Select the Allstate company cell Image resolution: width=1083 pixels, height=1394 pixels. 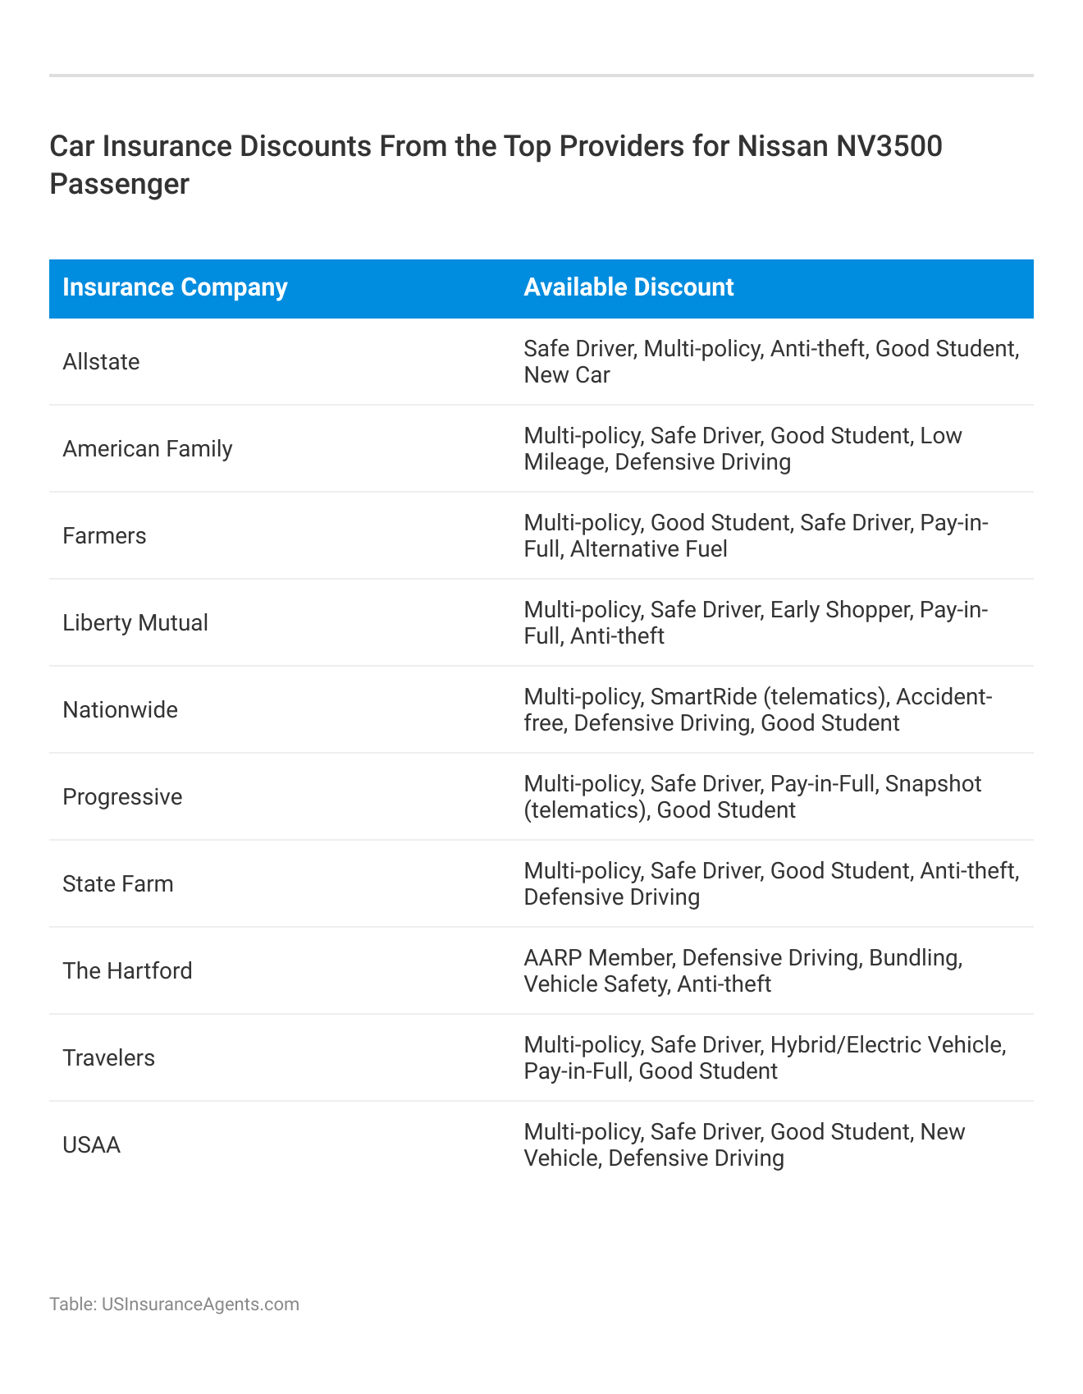click(101, 362)
